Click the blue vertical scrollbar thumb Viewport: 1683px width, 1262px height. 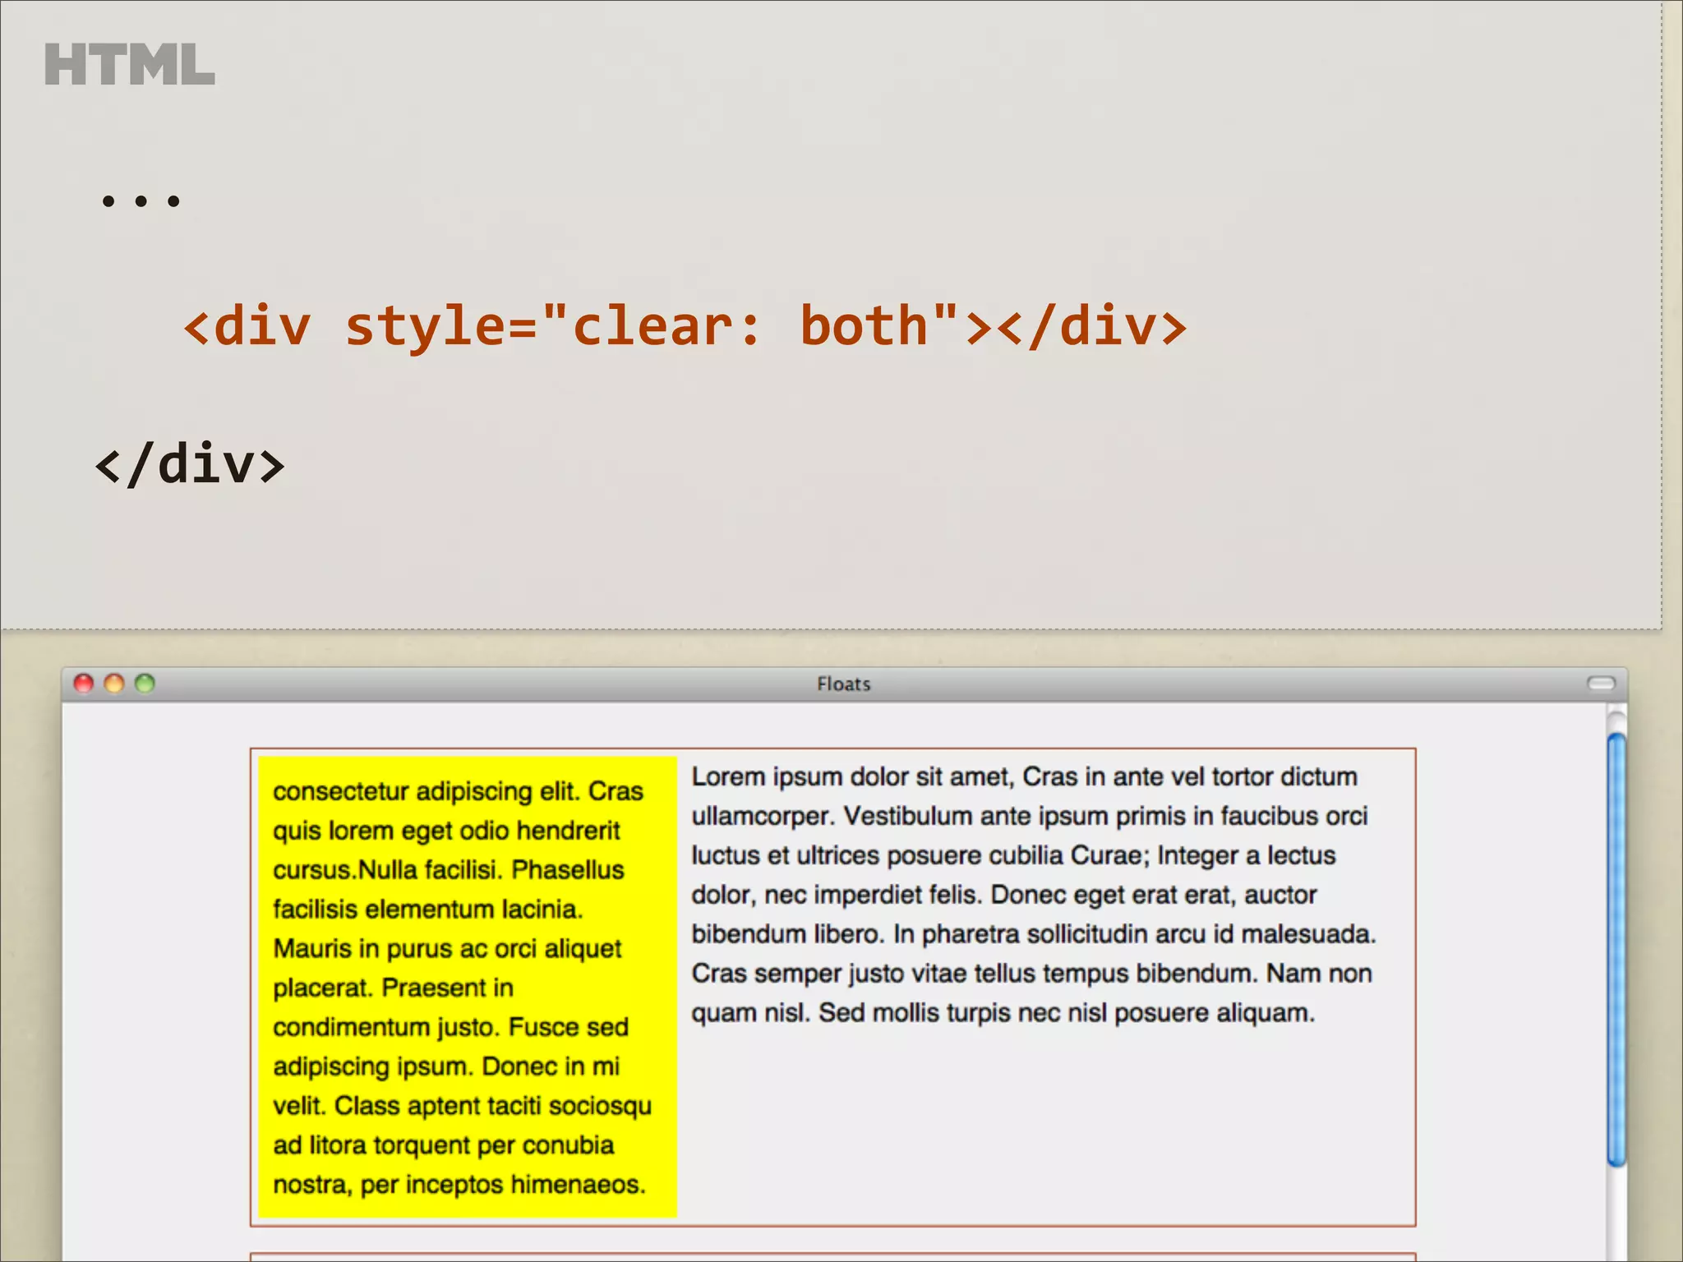click(x=1616, y=950)
